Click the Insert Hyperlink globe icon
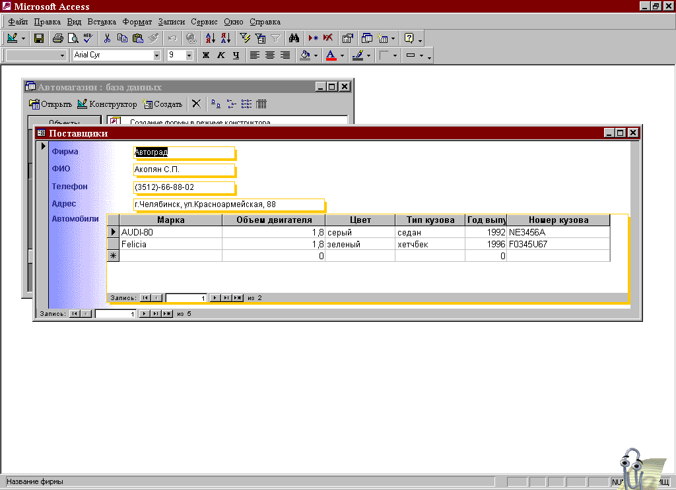This screenshot has height=490, width=676. pos(191,38)
